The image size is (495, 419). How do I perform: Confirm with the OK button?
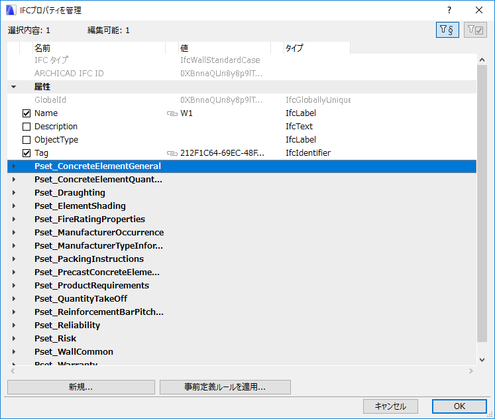tap(459, 406)
